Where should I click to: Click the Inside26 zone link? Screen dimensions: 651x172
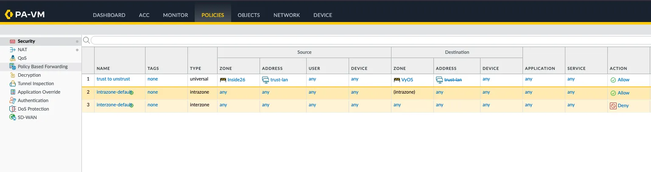click(x=236, y=80)
